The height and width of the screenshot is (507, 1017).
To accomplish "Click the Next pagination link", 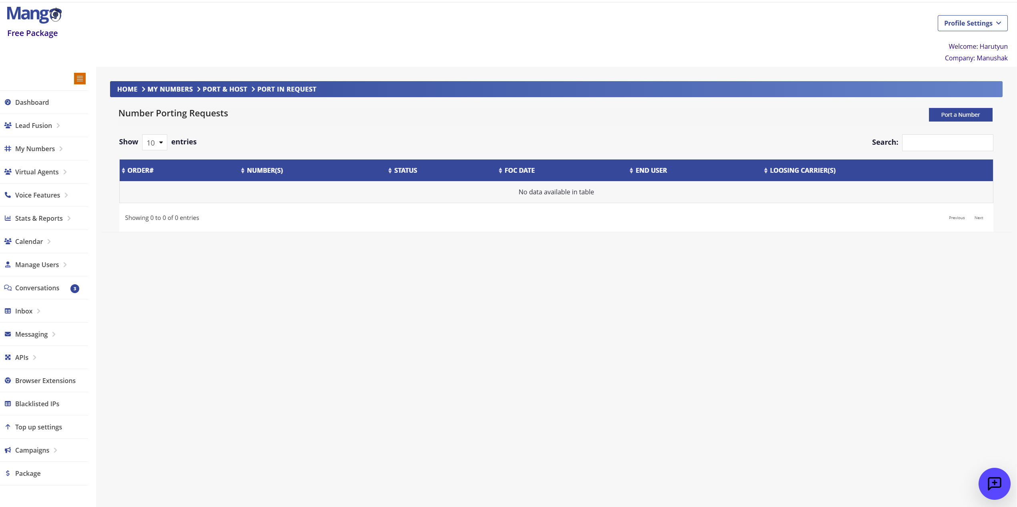I will pos(979,218).
